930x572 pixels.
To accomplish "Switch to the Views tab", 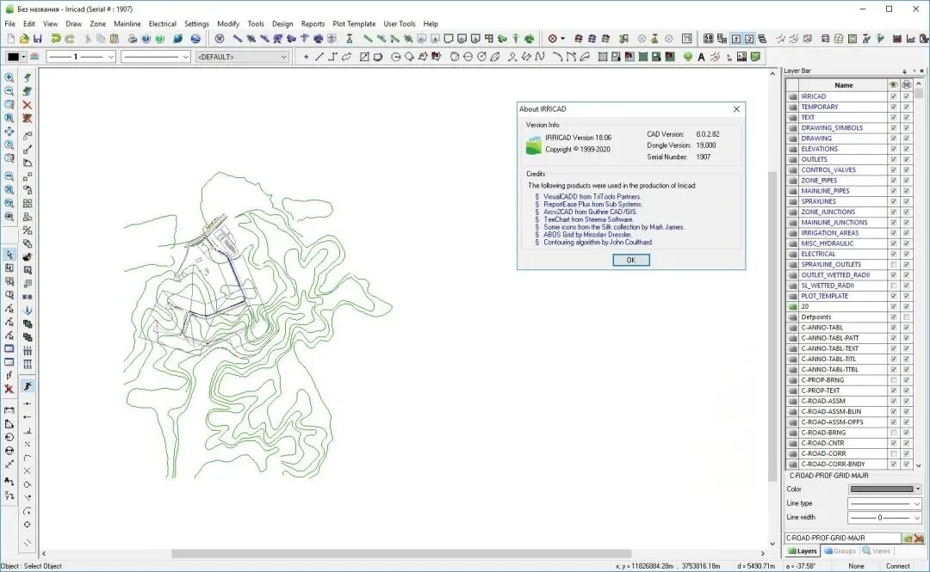I will (x=876, y=550).
